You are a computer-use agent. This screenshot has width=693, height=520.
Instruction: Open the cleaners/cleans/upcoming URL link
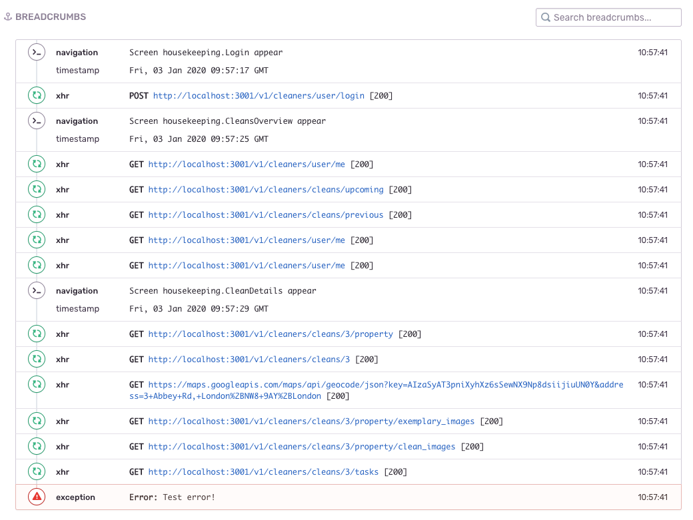coord(266,190)
